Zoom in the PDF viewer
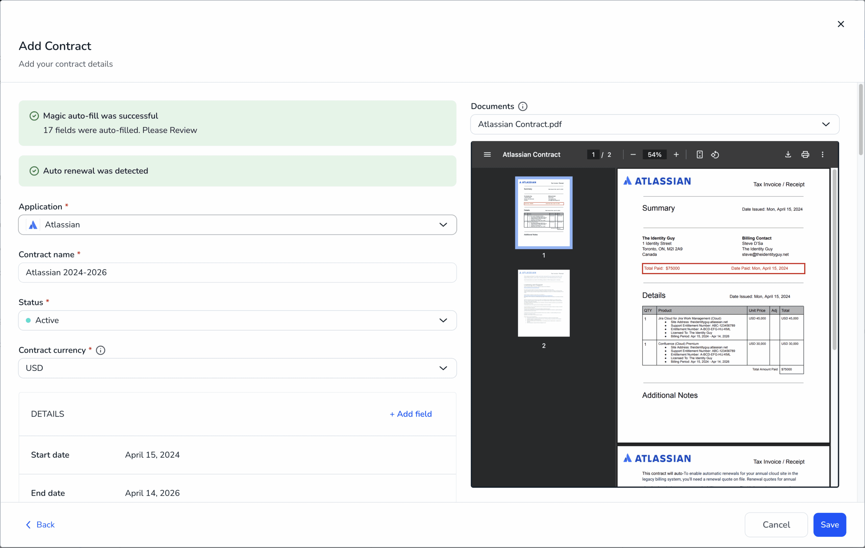This screenshot has height=548, width=865. click(x=676, y=155)
